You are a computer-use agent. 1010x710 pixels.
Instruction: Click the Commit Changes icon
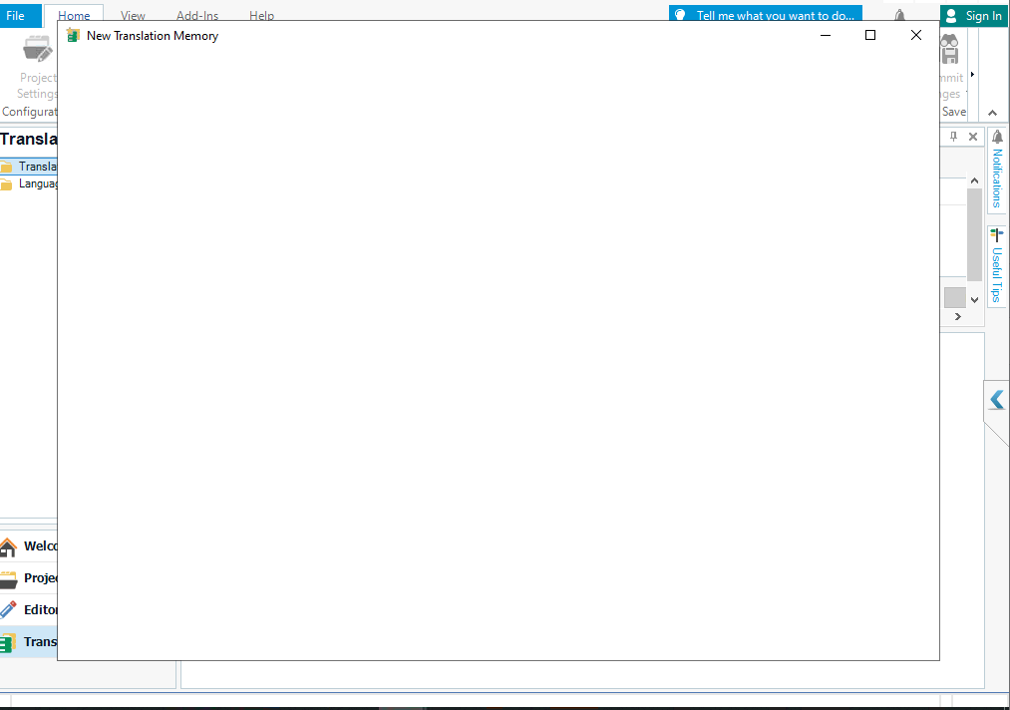949,50
